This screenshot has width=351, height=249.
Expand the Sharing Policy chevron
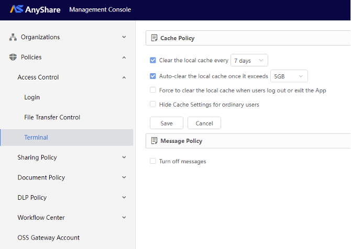(x=124, y=157)
